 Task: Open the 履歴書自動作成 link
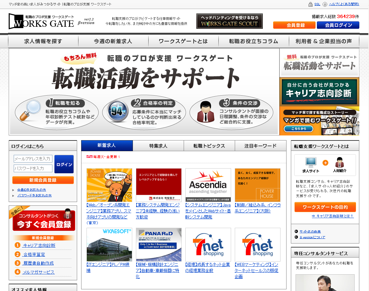pos(38,263)
